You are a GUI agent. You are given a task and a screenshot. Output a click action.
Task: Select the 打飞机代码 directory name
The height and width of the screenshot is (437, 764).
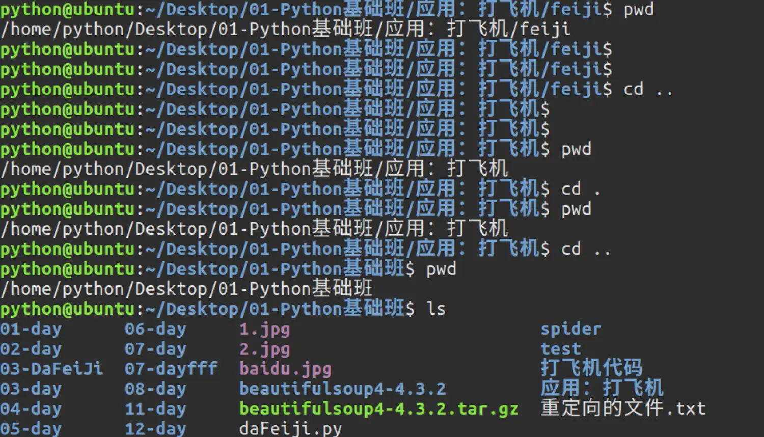pyautogui.click(x=591, y=368)
